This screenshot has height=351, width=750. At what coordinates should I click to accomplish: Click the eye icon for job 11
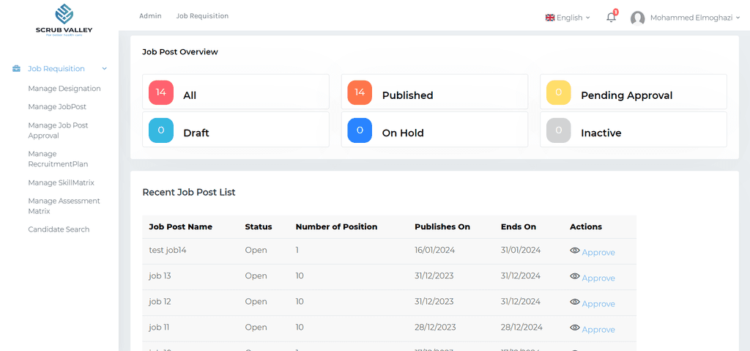[x=575, y=328]
